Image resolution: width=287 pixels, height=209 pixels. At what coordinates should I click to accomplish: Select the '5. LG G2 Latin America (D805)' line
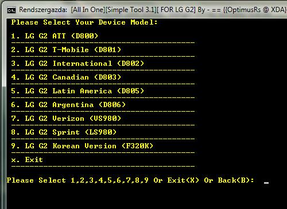(77, 91)
